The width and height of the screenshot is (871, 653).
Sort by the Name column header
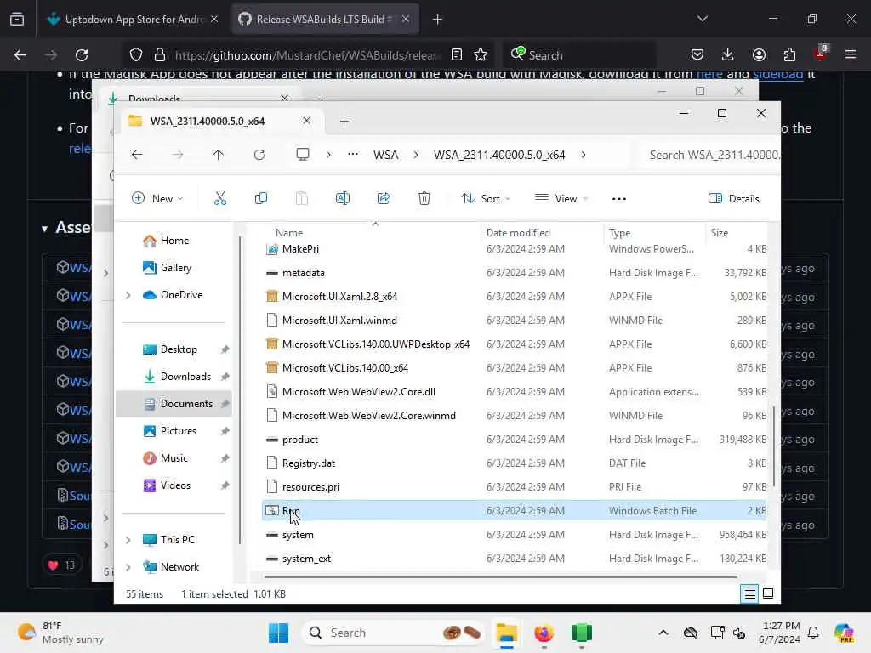pos(289,233)
